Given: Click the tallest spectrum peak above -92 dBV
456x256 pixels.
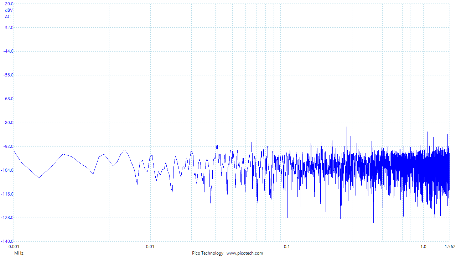Looking at the screenshot, I should (x=351, y=127).
